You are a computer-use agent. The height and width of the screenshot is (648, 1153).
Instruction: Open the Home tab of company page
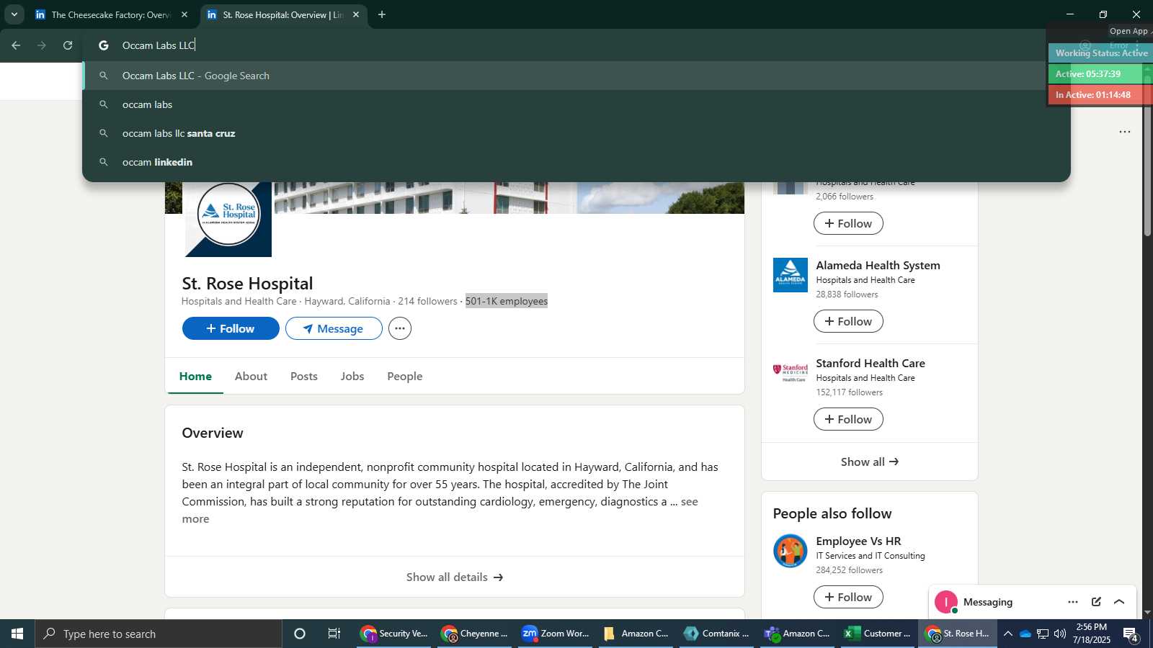[x=195, y=376]
